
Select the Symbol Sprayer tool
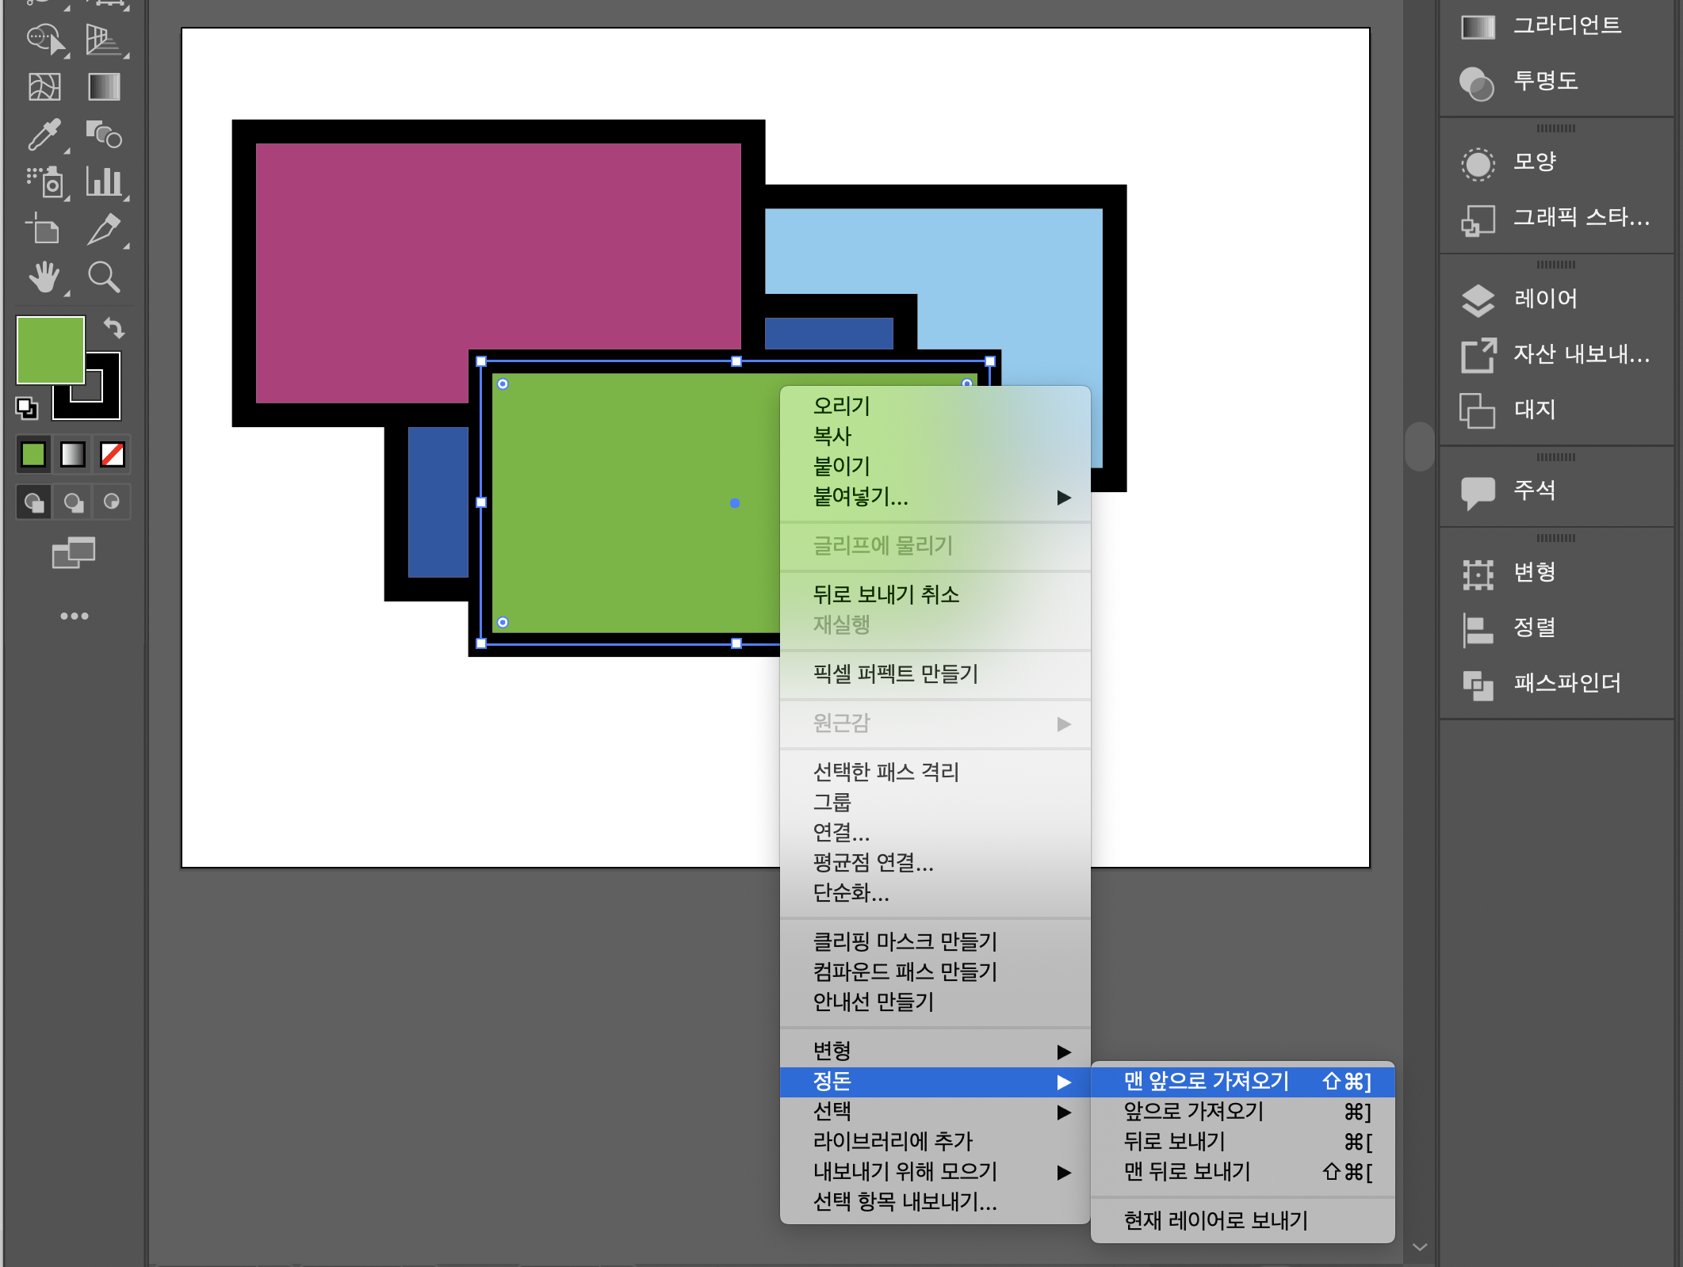coord(44,182)
